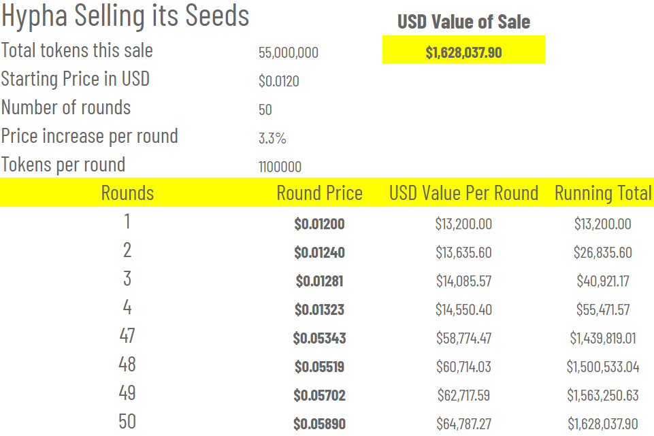Select final running total $1,628,037.90 in row 50
The image size is (654, 436).
[602, 424]
